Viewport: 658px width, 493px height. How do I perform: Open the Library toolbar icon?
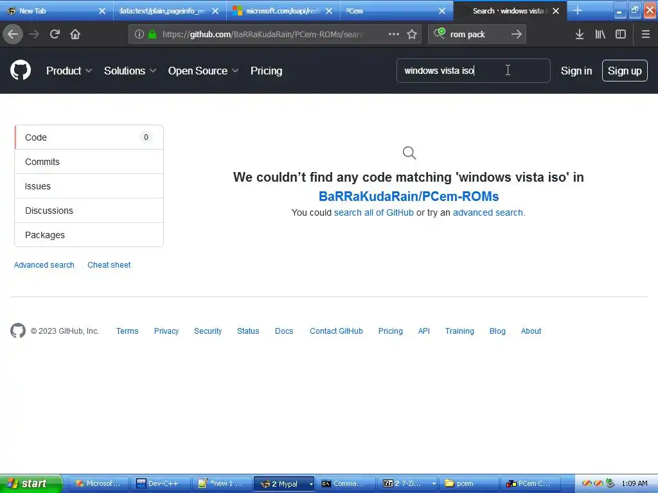(x=600, y=34)
